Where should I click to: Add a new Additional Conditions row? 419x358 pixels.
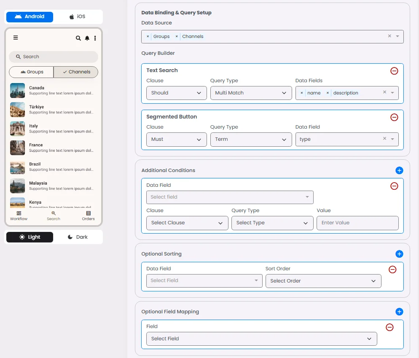click(x=399, y=170)
